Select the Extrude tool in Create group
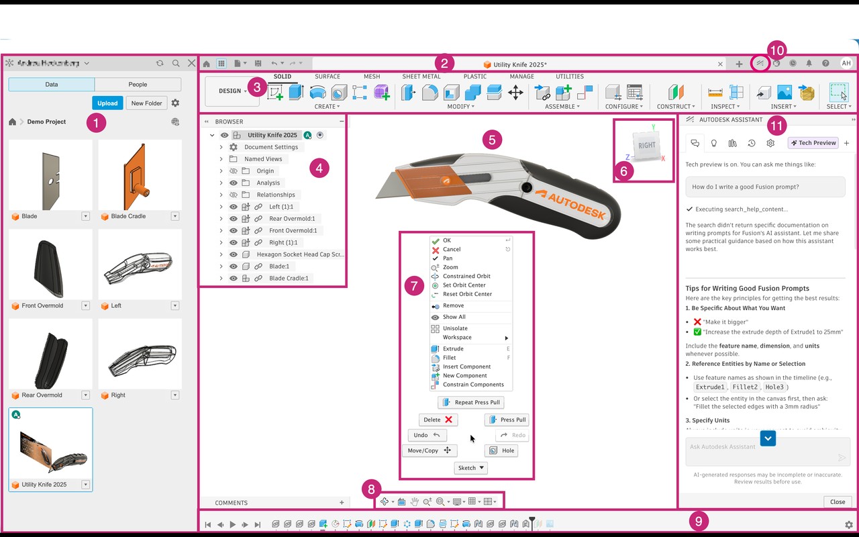This screenshot has width=859, height=537. click(x=296, y=93)
